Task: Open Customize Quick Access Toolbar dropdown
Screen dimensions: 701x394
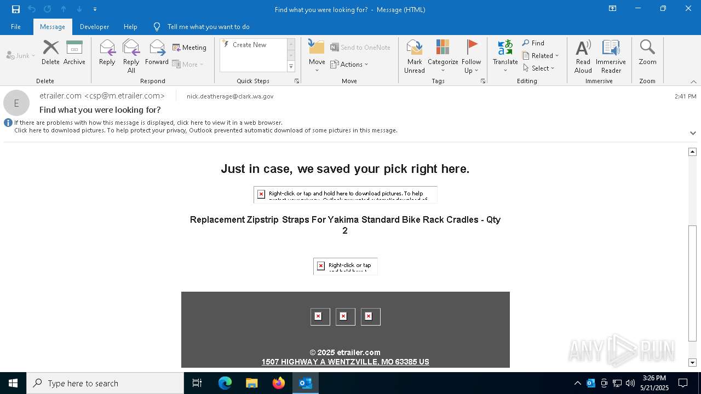Action: 95,9
